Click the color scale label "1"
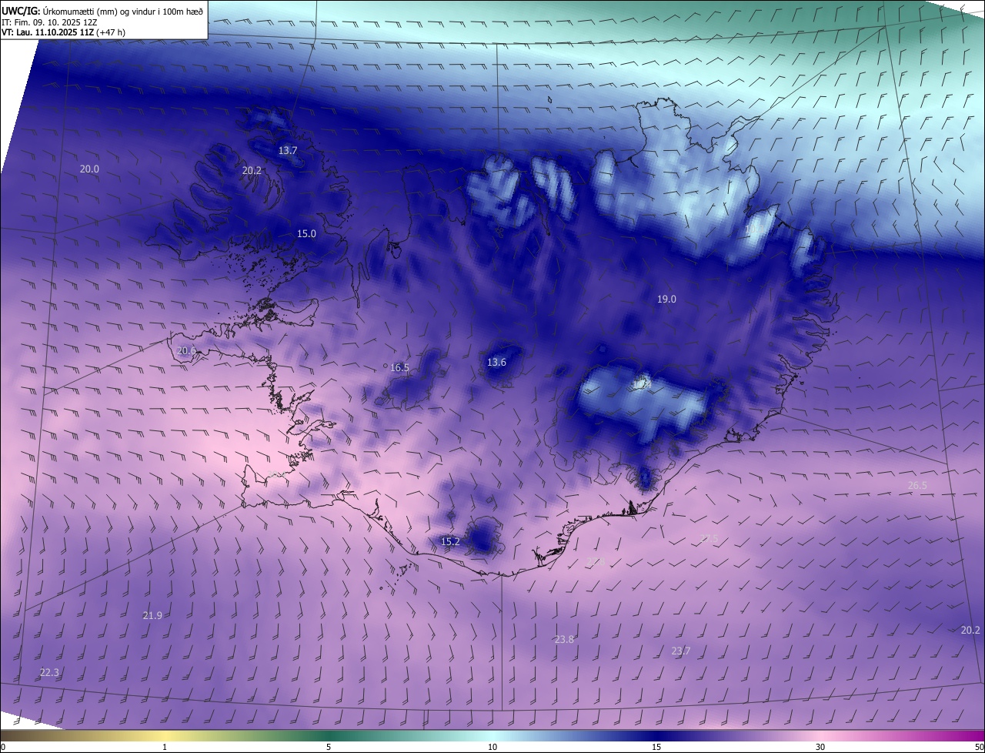The image size is (985, 753). pyautogui.click(x=165, y=747)
